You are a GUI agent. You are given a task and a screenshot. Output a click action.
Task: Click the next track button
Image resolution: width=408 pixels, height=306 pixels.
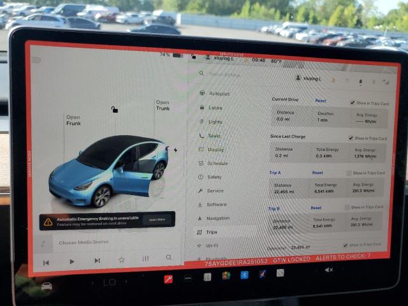coord(97,261)
